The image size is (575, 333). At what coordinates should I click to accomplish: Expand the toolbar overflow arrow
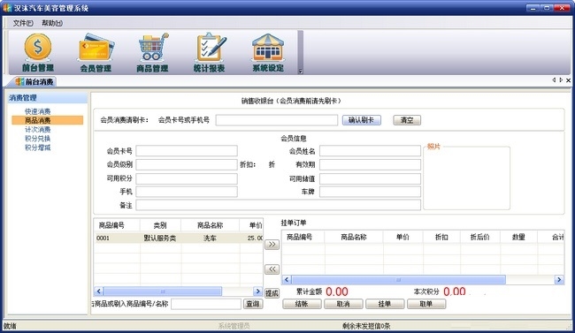tap(301, 72)
